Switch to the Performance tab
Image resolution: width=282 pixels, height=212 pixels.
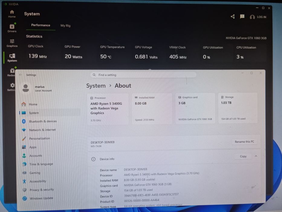click(x=41, y=25)
